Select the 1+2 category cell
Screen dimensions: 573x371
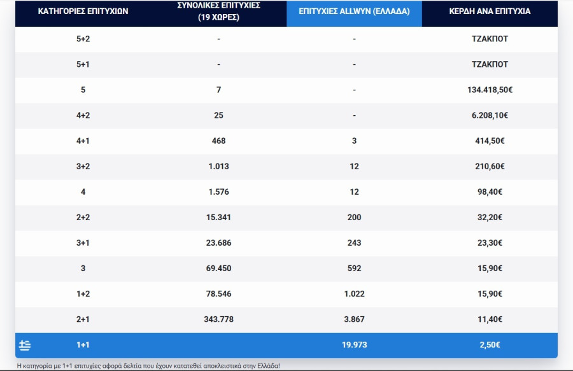click(83, 293)
